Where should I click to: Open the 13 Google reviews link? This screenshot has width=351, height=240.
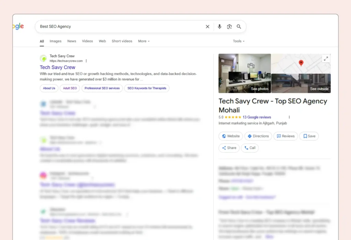pyautogui.click(x=257, y=117)
